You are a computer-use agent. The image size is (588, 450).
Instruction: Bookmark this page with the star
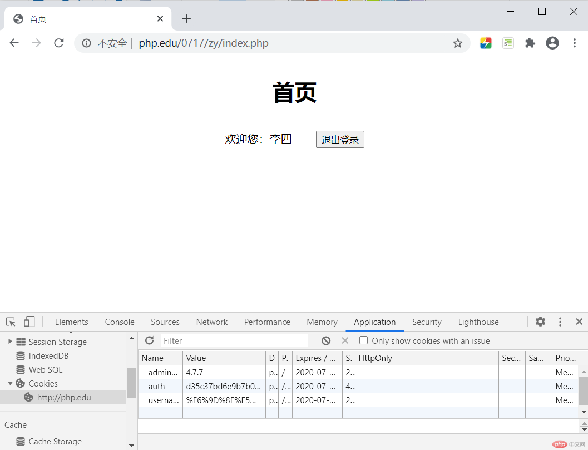457,43
